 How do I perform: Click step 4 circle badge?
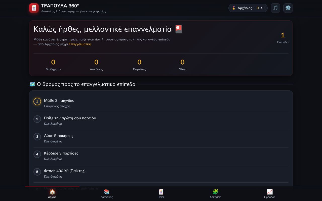tap(37, 154)
